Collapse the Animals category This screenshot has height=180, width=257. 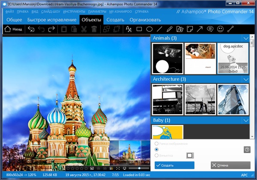coord(246,38)
